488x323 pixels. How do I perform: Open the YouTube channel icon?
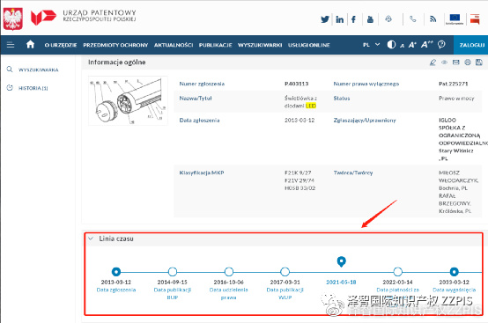pyautogui.click(x=370, y=19)
